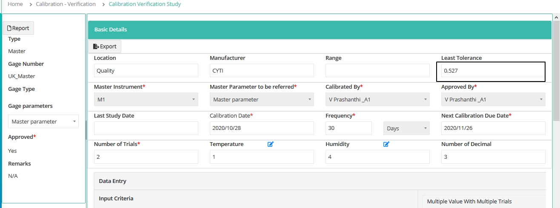Click the Calibration Date field
The height and width of the screenshot is (208, 560).
(x=262, y=128)
